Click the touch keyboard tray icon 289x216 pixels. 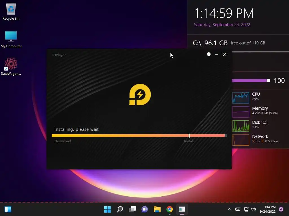click(x=238, y=209)
